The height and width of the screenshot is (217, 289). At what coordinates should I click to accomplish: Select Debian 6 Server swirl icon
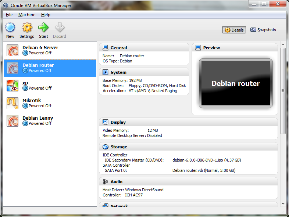[13, 50]
